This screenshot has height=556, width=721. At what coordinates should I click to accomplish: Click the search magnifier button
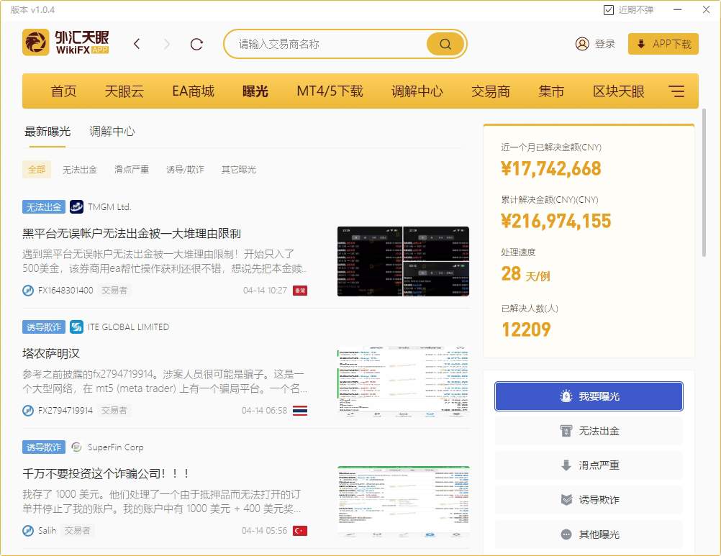[x=445, y=44]
